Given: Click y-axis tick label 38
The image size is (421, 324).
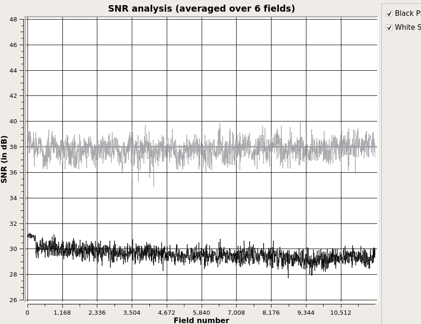Looking at the screenshot, I should (x=13, y=147).
